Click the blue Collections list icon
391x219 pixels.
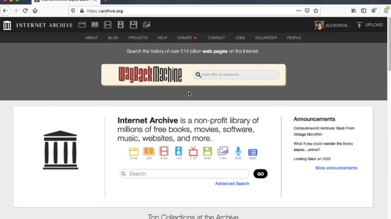point(253,152)
